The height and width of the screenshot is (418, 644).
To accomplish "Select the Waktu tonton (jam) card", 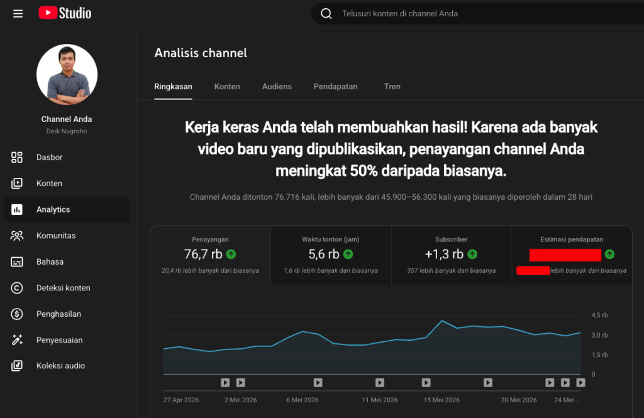I will 331,255.
